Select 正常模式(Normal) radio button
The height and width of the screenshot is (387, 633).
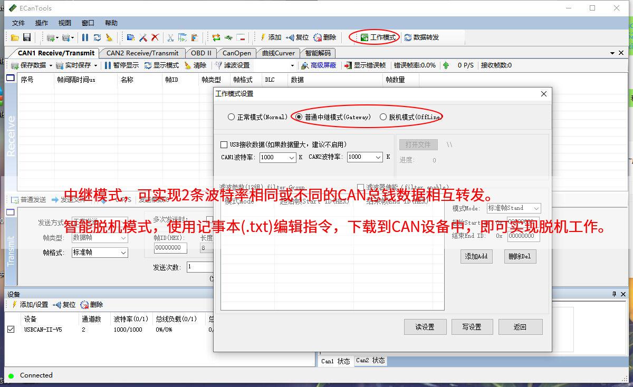(x=231, y=117)
